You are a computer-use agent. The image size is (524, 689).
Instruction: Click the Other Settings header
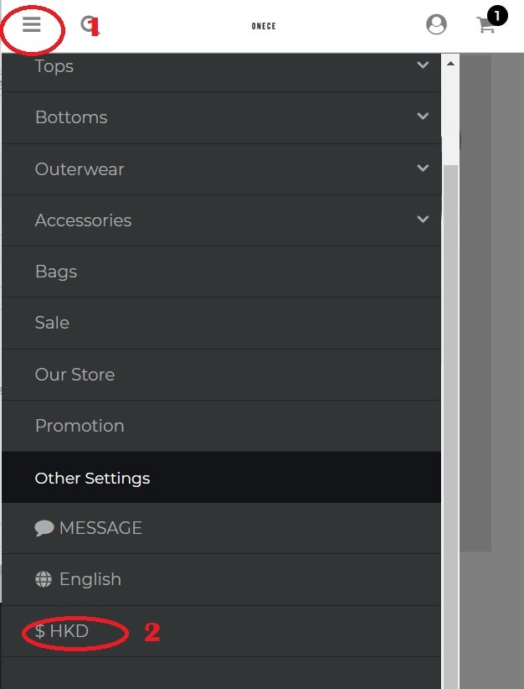pyautogui.click(x=92, y=478)
